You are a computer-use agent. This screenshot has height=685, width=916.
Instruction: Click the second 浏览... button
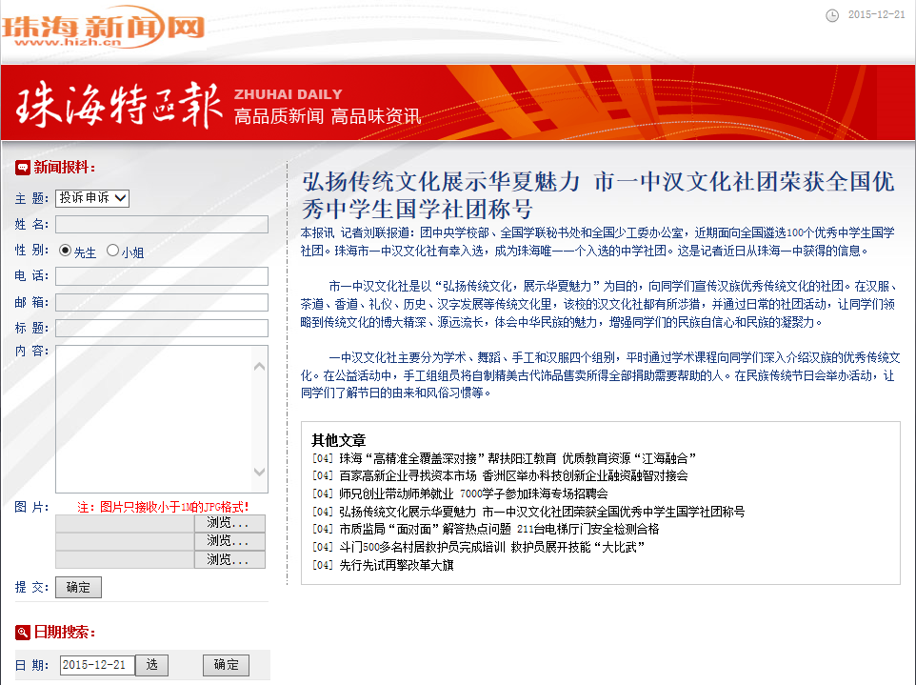[x=229, y=541]
